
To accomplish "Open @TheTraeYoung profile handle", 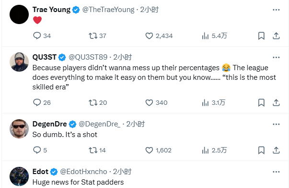I will pos(108,10).
